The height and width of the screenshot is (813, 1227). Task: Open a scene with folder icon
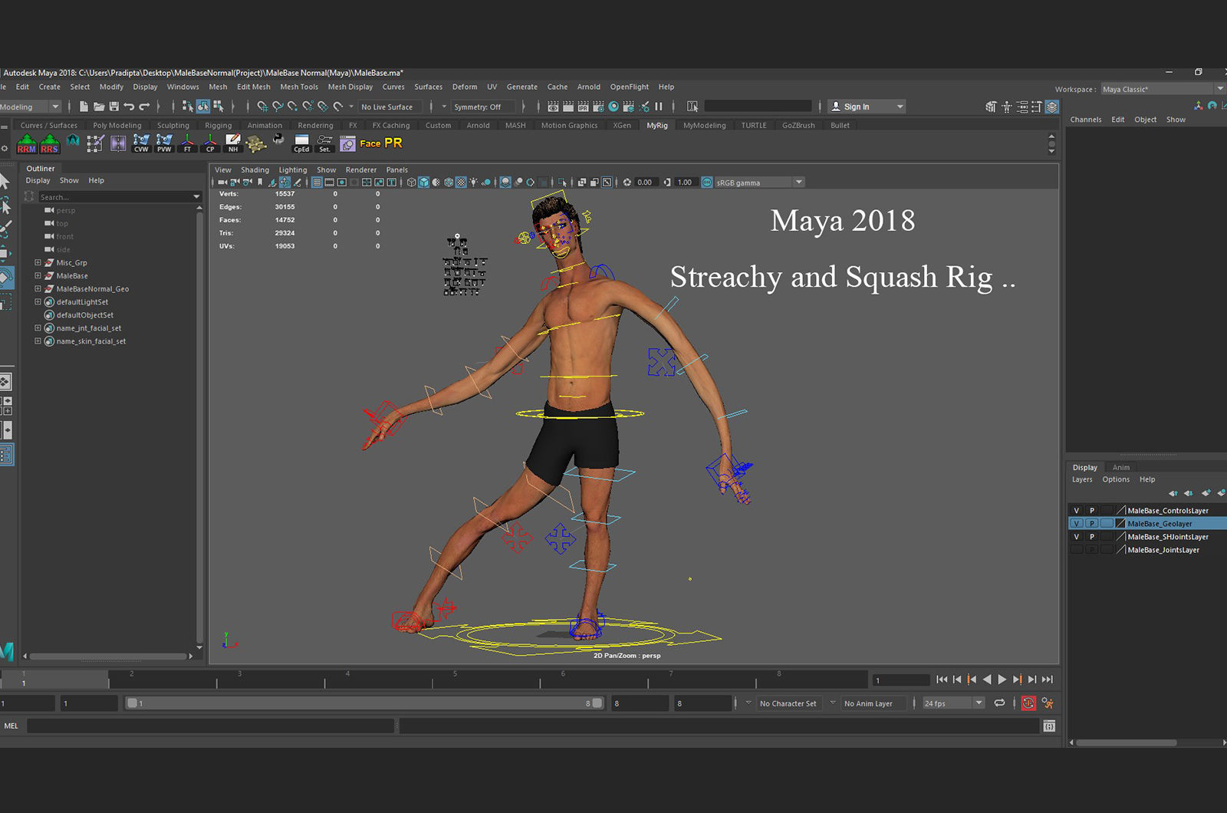pyautogui.click(x=99, y=107)
